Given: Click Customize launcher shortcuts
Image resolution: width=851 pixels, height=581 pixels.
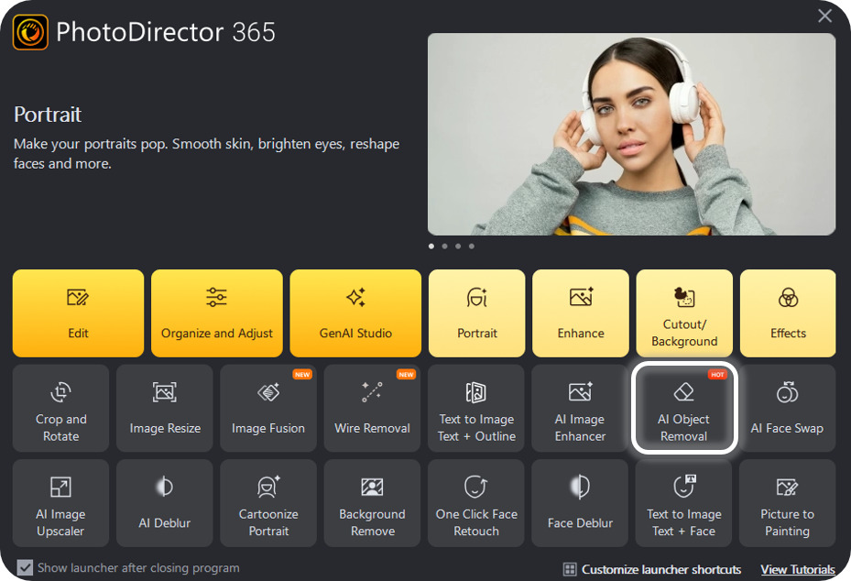Looking at the screenshot, I should tap(652, 569).
